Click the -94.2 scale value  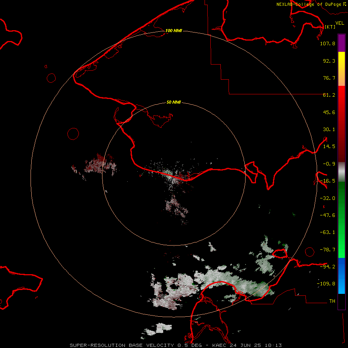(x=328, y=266)
